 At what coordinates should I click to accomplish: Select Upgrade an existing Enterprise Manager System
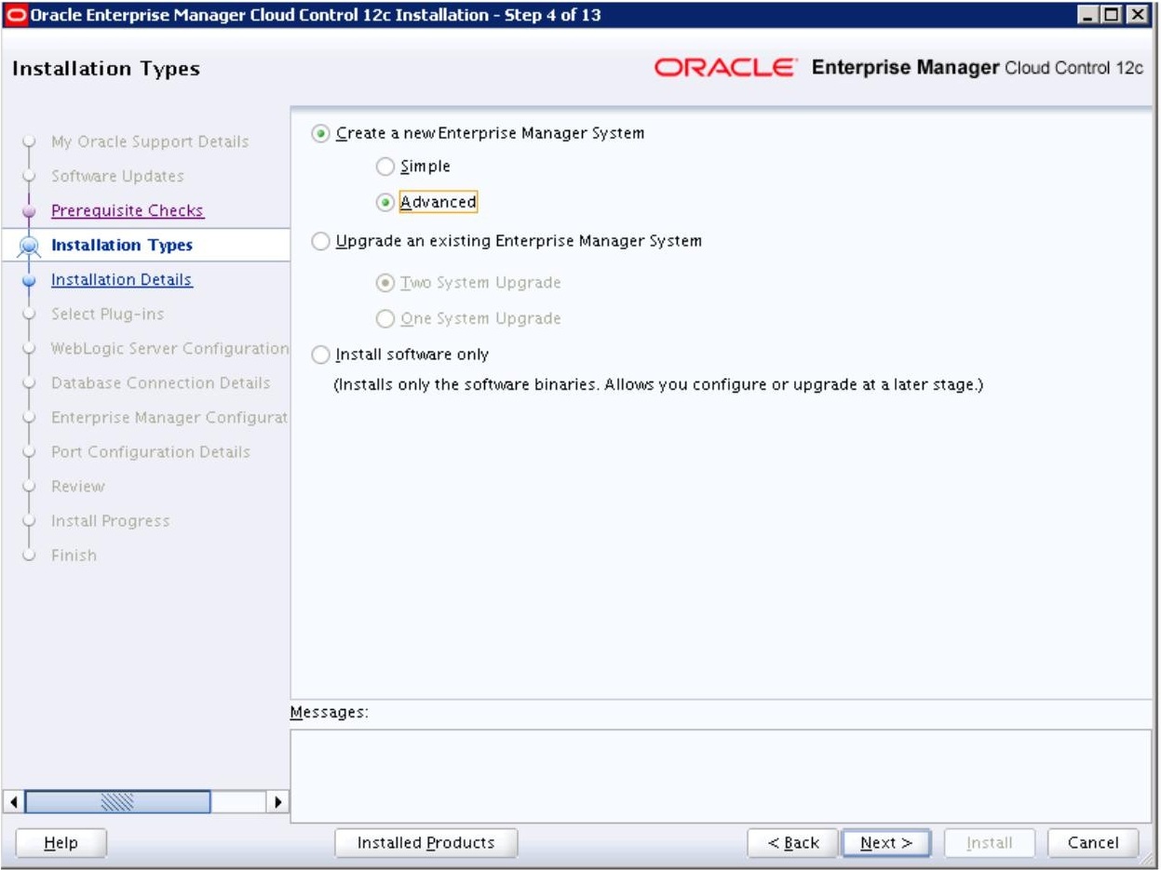(x=321, y=241)
